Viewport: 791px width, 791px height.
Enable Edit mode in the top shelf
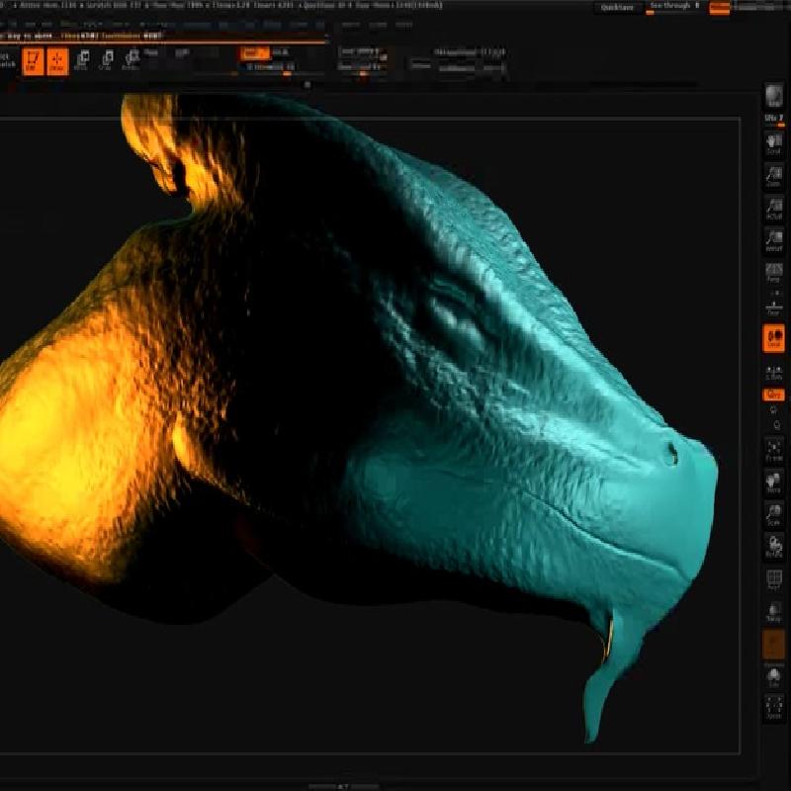point(33,61)
